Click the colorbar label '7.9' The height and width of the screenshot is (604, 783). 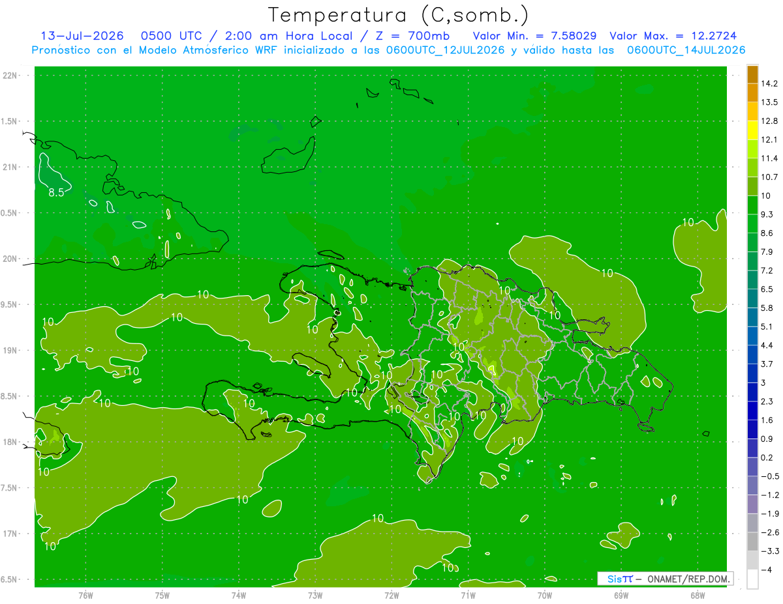[768, 252]
